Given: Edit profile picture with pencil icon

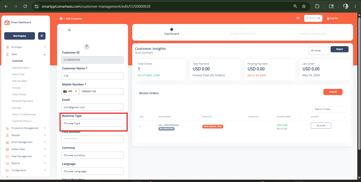Looking at the screenshot, I should coord(86,46).
